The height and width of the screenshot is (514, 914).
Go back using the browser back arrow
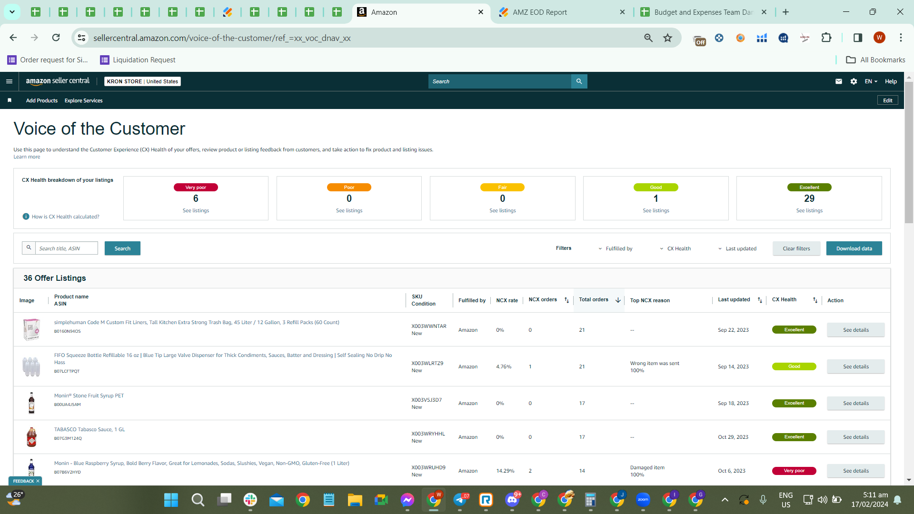(x=13, y=38)
